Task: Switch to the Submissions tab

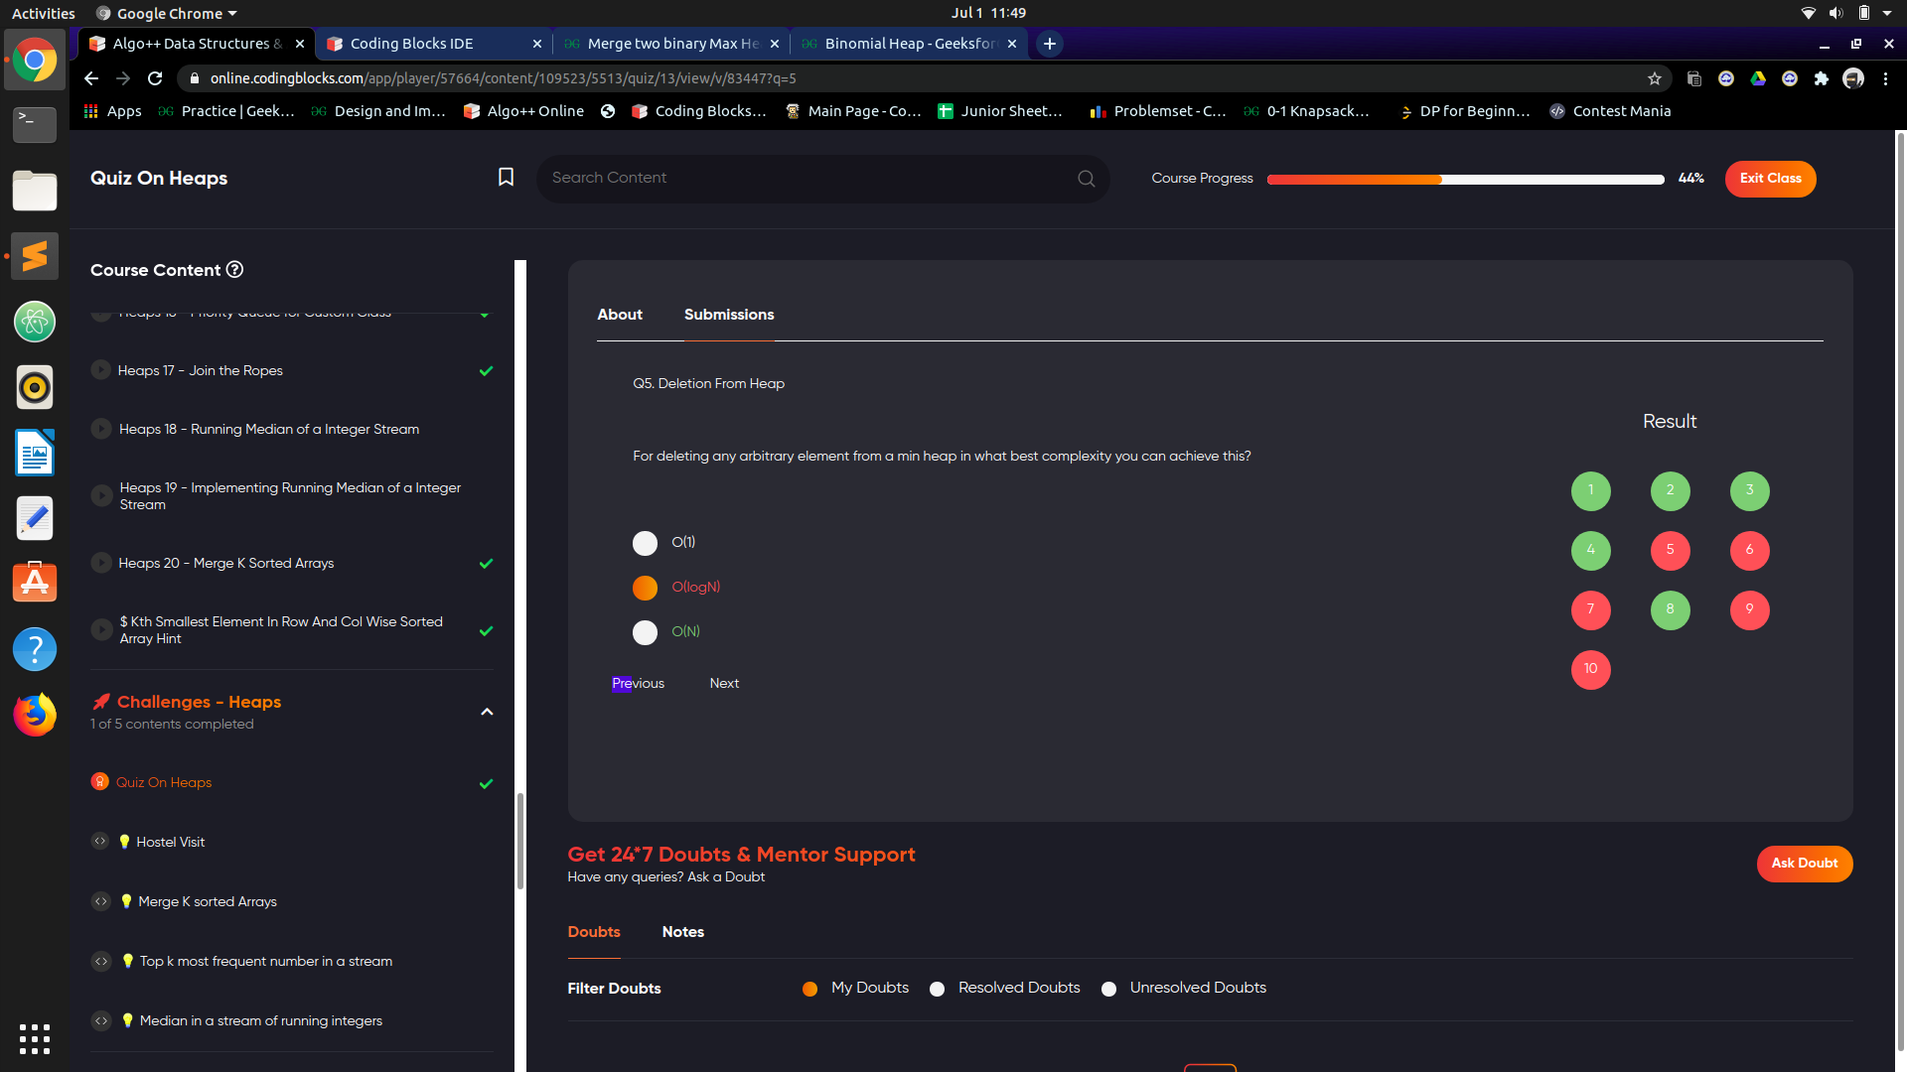Action: pos(729,315)
